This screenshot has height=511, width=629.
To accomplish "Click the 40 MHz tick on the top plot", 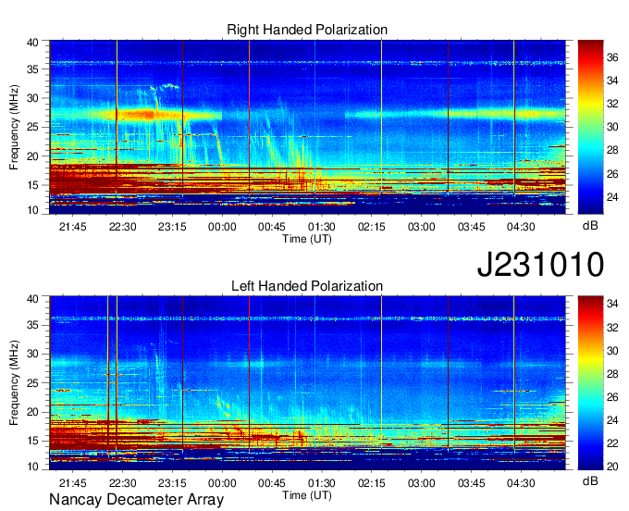I will [32, 43].
